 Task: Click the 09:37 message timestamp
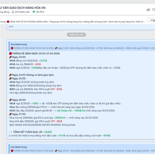point(11,27)
